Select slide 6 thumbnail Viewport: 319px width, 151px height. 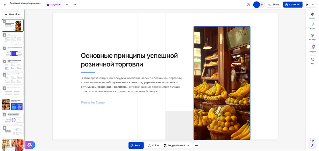tap(13, 92)
